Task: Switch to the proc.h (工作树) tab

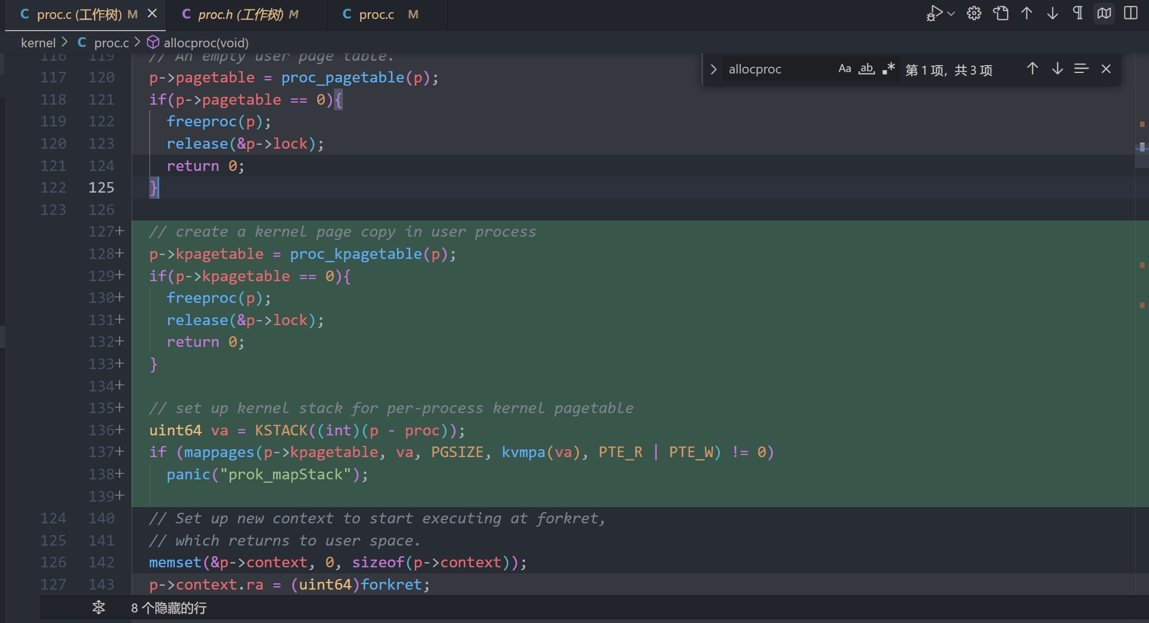Action: [x=240, y=14]
